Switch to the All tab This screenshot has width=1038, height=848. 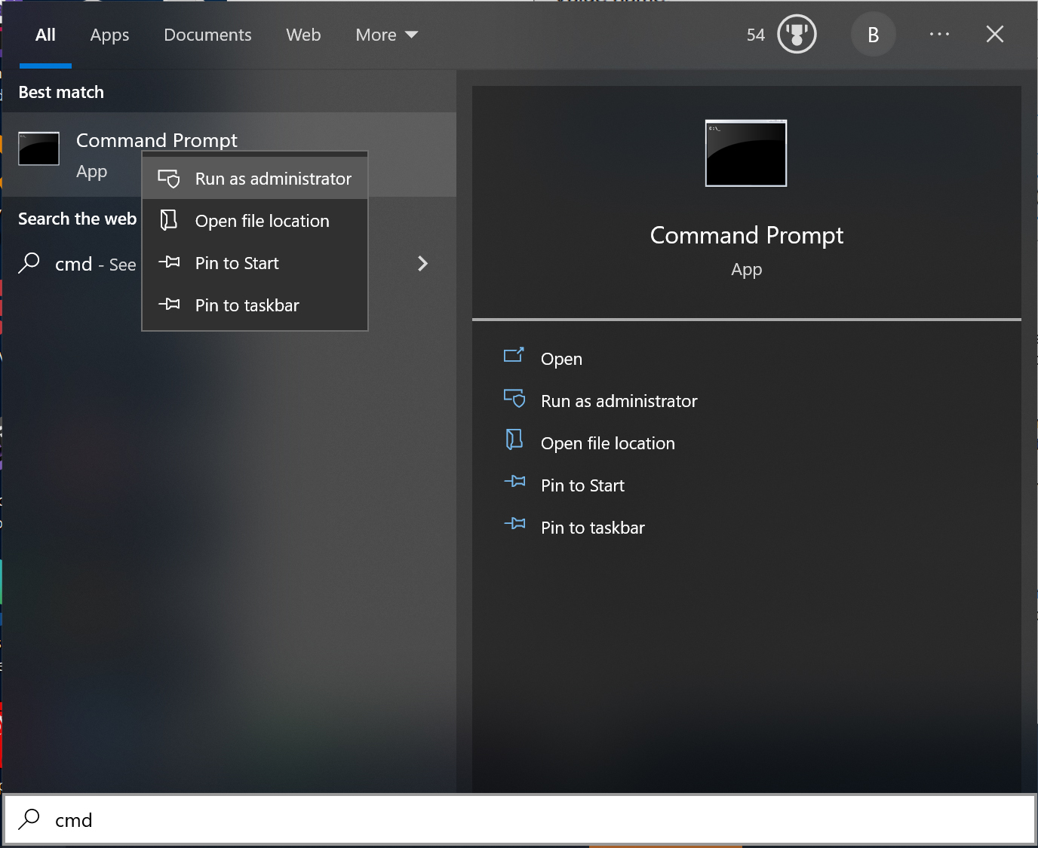(x=45, y=35)
